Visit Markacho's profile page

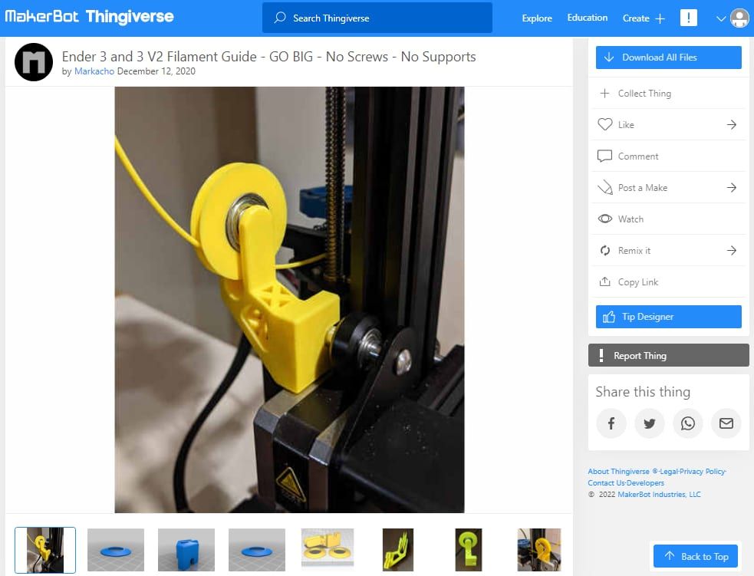pos(94,71)
